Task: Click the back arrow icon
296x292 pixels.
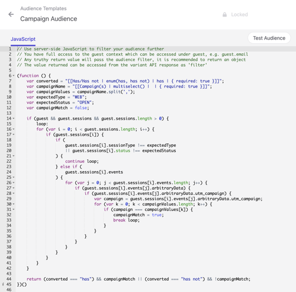Action: click(x=11, y=14)
